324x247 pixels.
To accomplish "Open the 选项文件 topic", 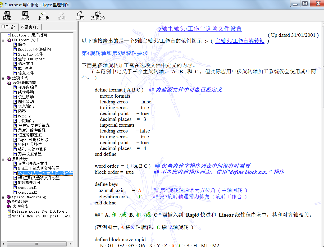I will click(26, 64).
